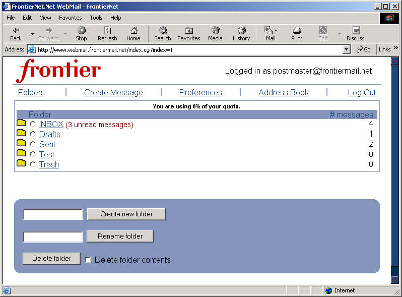Expand the Address bar dropdown arrow
The width and height of the screenshot is (402, 297).
347,49
